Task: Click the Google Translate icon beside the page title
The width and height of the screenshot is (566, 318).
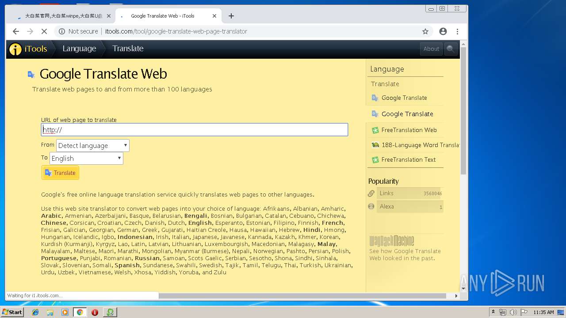Action: click(31, 74)
